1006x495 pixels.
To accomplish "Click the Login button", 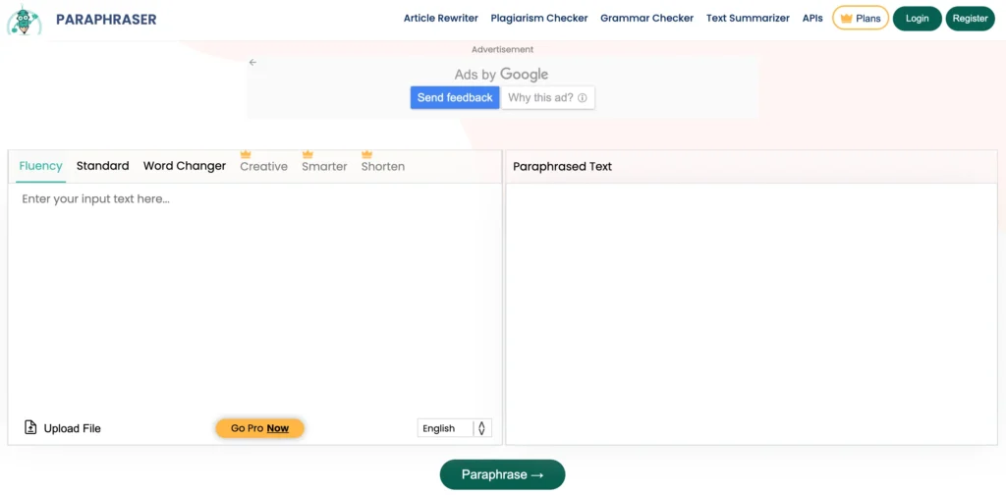I will (917, 18).
